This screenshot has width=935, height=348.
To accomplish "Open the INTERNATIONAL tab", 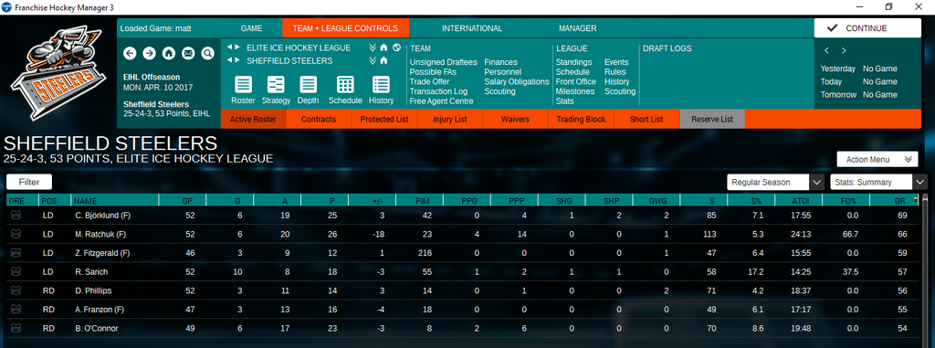I will coord(472,28).
